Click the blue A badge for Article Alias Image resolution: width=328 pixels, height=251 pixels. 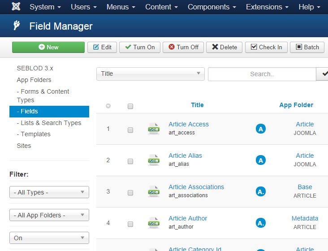(261, 160)
